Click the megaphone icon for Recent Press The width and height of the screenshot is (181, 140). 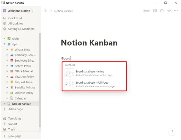(x=12, y=66)
